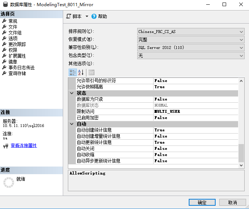Click the property grid vertical scrollbar
Screen dimensions: 249x209
tap(241, 152)
